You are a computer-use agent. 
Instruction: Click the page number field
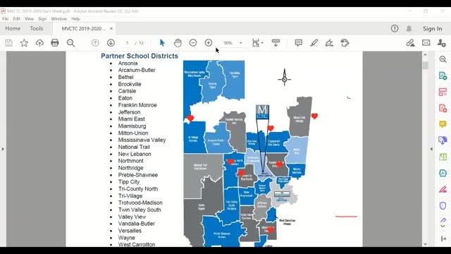(x=127, y=43)
